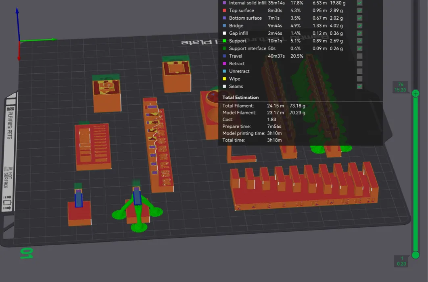The image size is (428, 282).
Task: Click the top layer label 76 / 15.20
Action: click(x=400, y=87)
